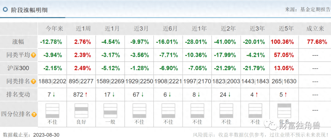Click the 2.49% 沪深300 value
The width and height of the screenshot is (331, 140).
pos(82,68)
